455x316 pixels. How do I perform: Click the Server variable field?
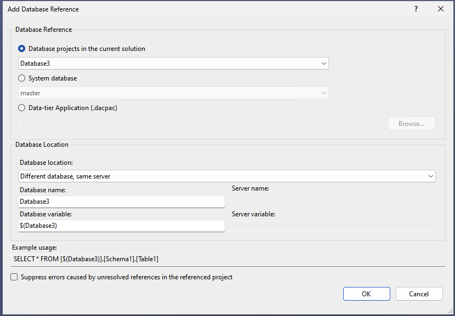[332, 226]
